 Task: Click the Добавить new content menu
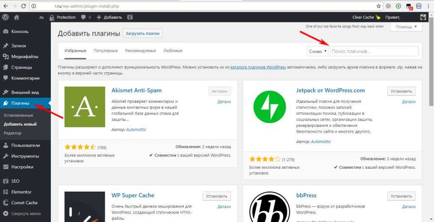(x=109, y=17)
